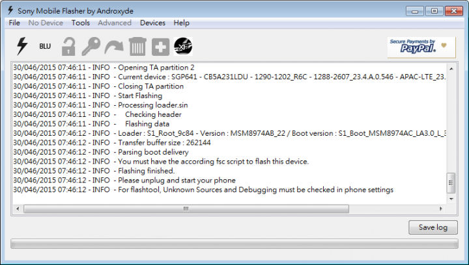The width and height of the screenshot is (469, 265).
Task: Click the 'Start Flashing' log line
Action: click(x=88, y=95)
